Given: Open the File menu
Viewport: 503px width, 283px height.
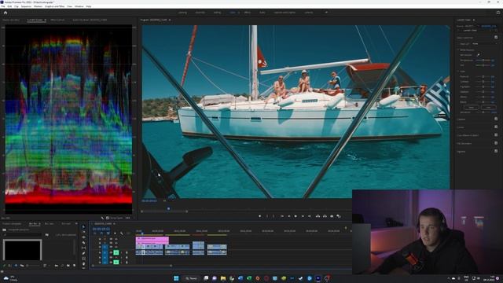Looking at the screenshot, I should (x=3, y=6).
